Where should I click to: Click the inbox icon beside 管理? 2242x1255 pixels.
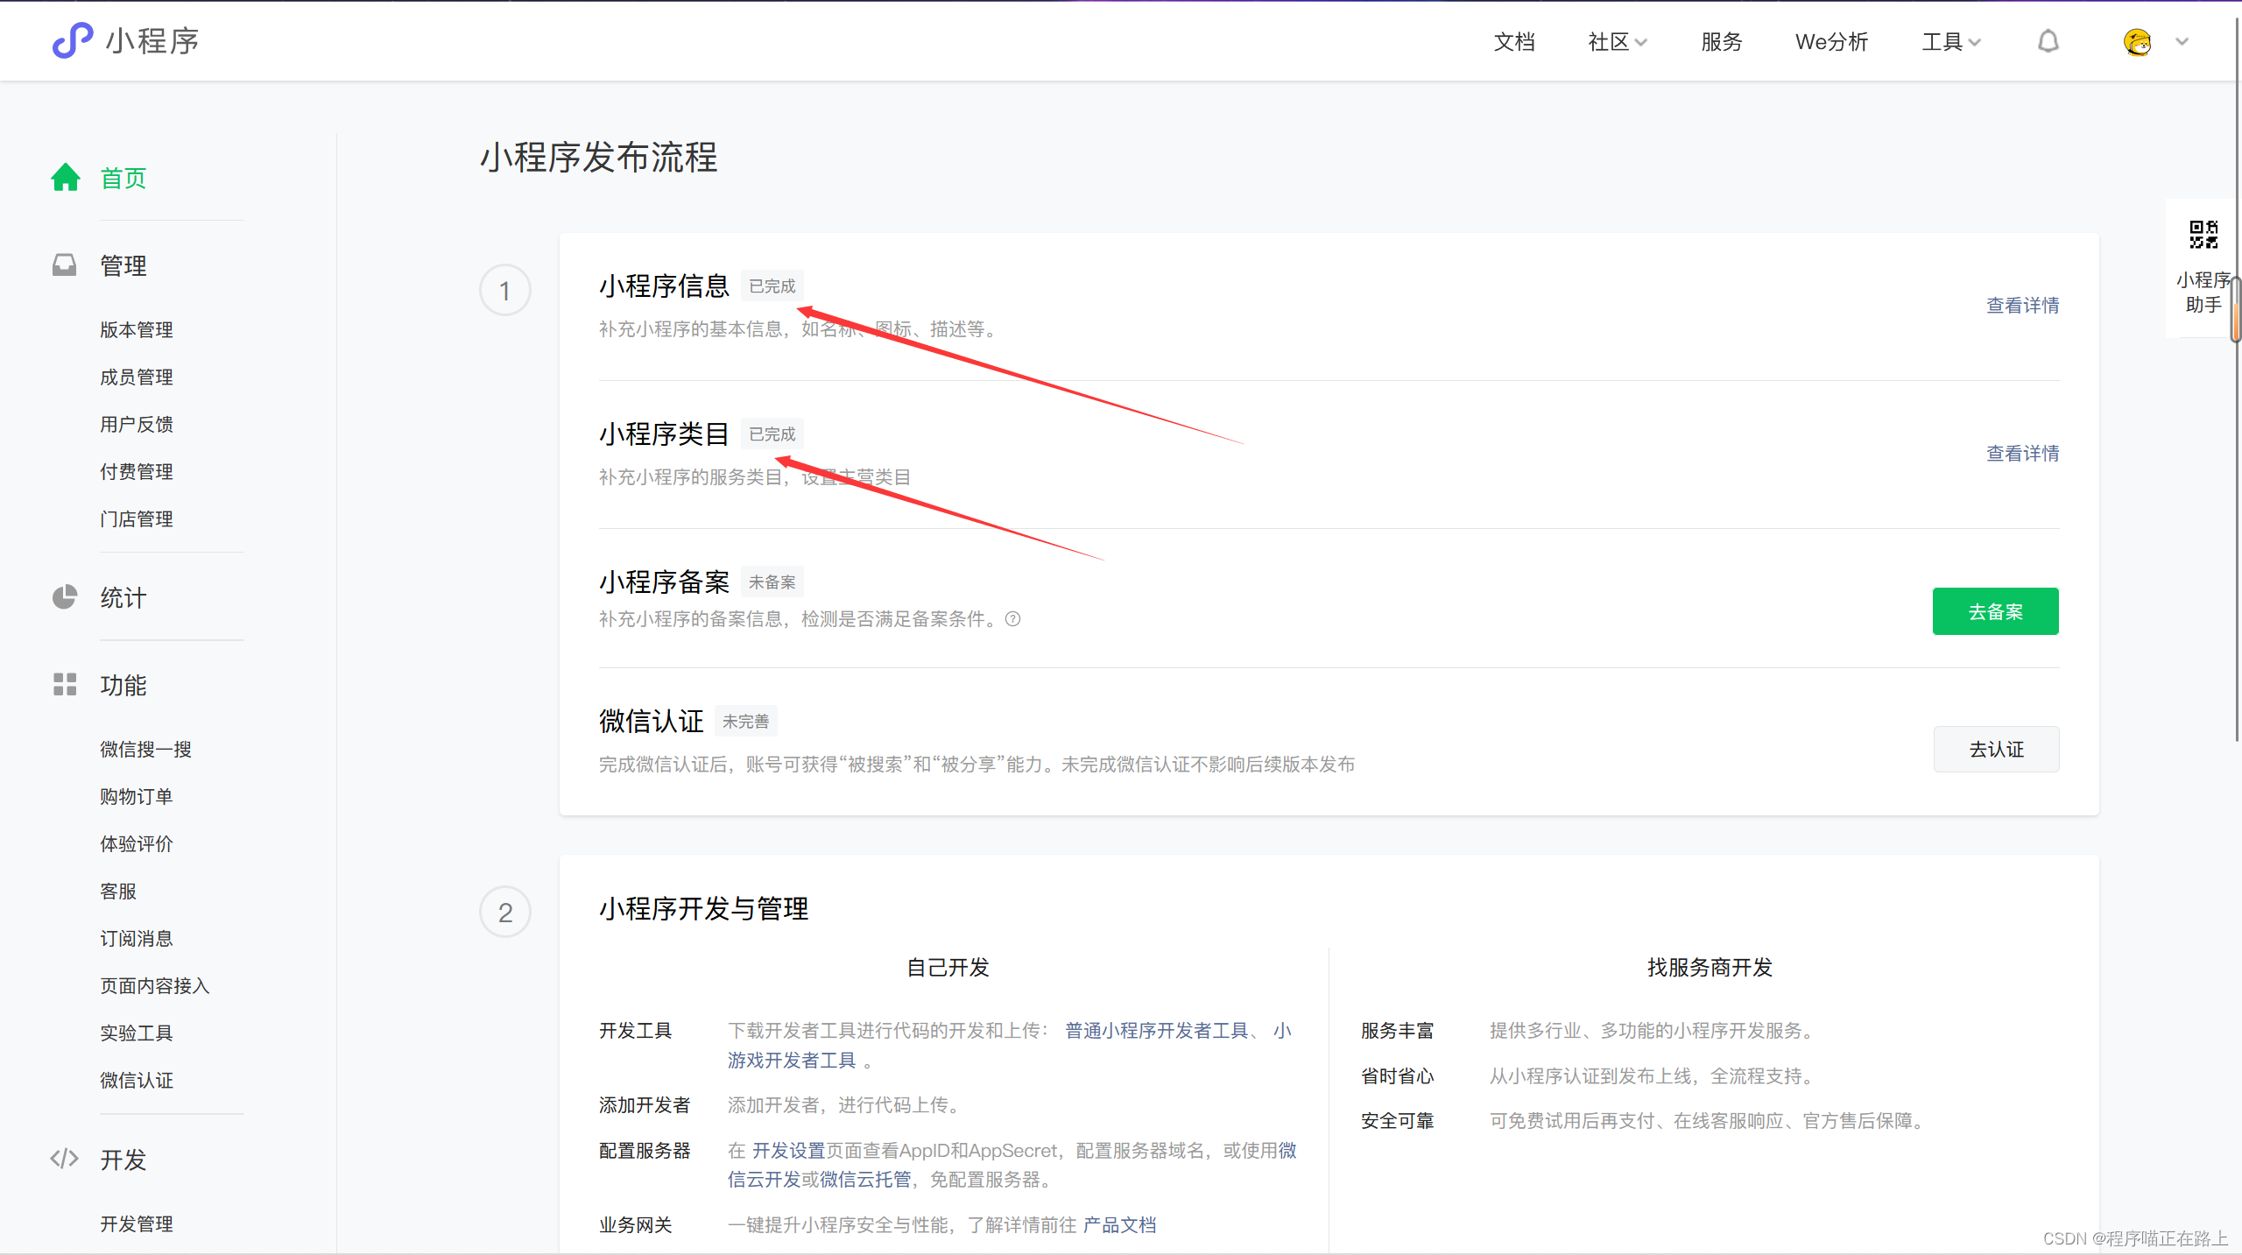coord(64,265)
